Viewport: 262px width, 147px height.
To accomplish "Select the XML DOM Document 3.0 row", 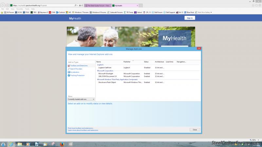I will click(x=148, y=76).
